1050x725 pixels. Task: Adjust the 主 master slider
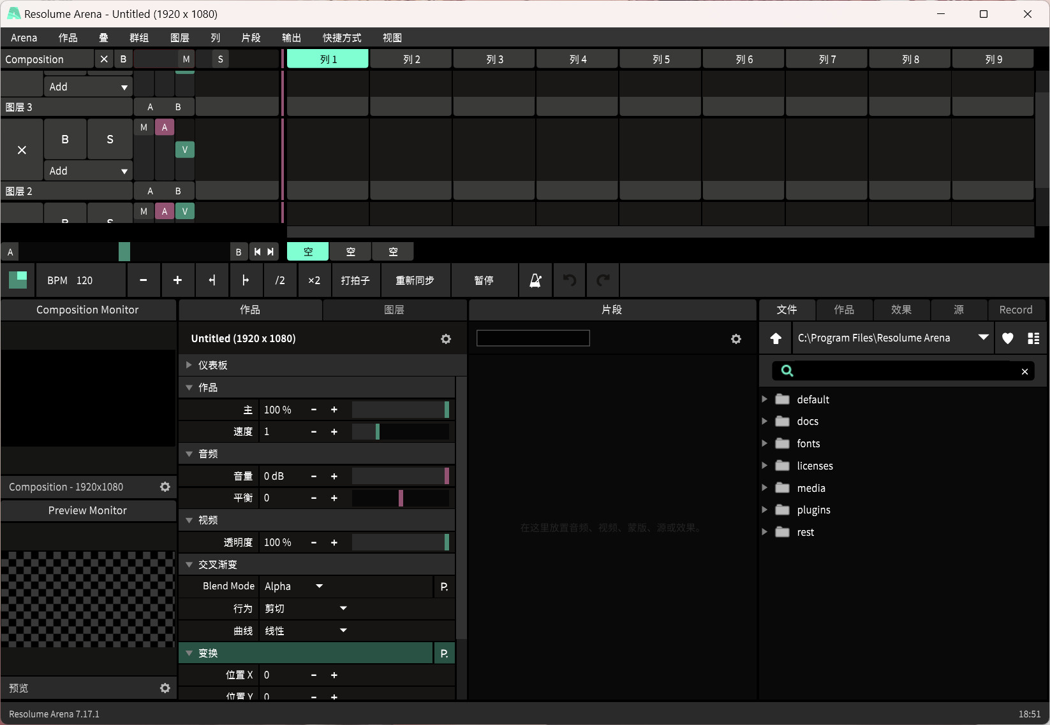pos(401,410)
